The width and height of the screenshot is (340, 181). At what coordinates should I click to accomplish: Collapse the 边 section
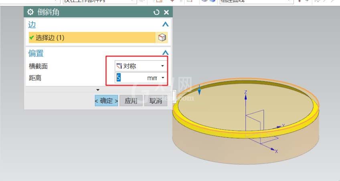point(165,24)
